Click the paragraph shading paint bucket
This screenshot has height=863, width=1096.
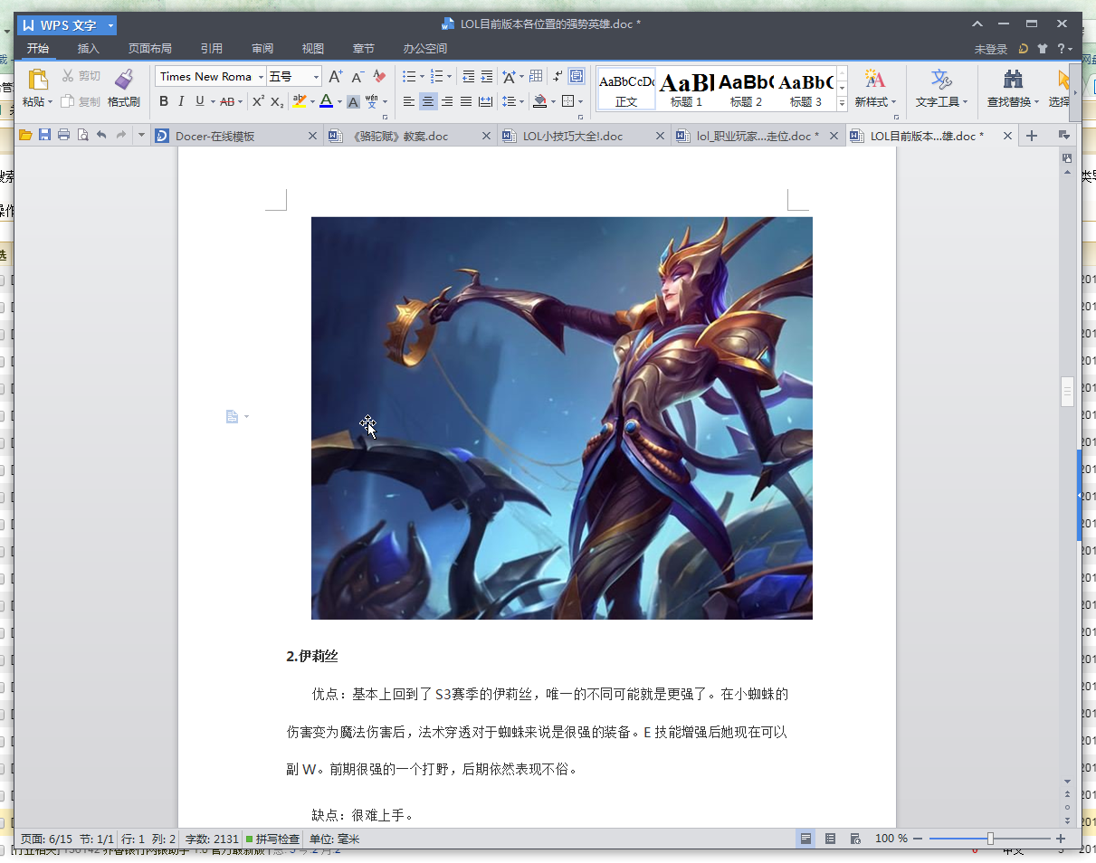coord(539,101)
